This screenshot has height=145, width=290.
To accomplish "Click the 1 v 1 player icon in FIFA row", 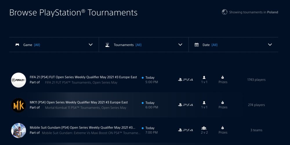I will [x=204, y=77].
